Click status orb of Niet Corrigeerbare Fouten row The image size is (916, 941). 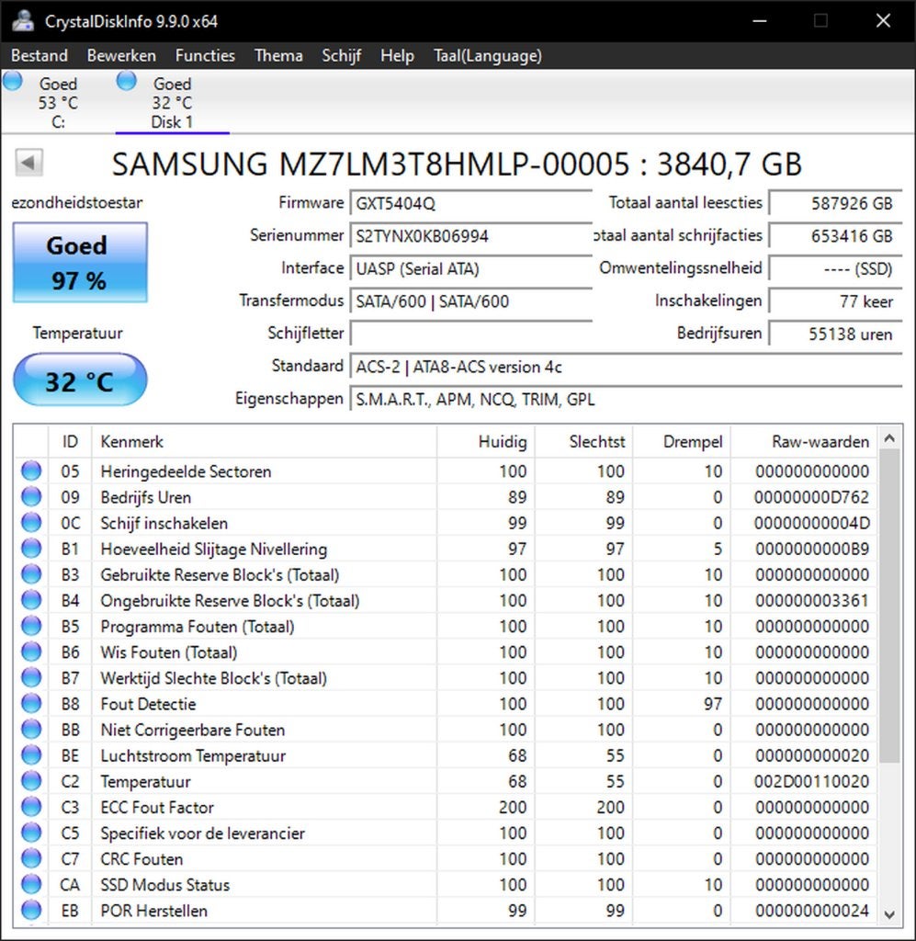tap(31, 729)
